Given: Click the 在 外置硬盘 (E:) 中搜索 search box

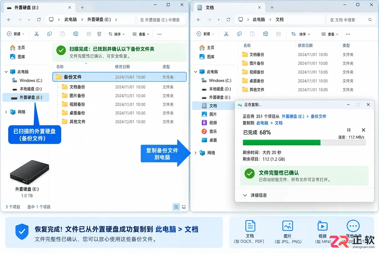Looking at the screenshot, I should pyautogui.click(x=161, y=20).
